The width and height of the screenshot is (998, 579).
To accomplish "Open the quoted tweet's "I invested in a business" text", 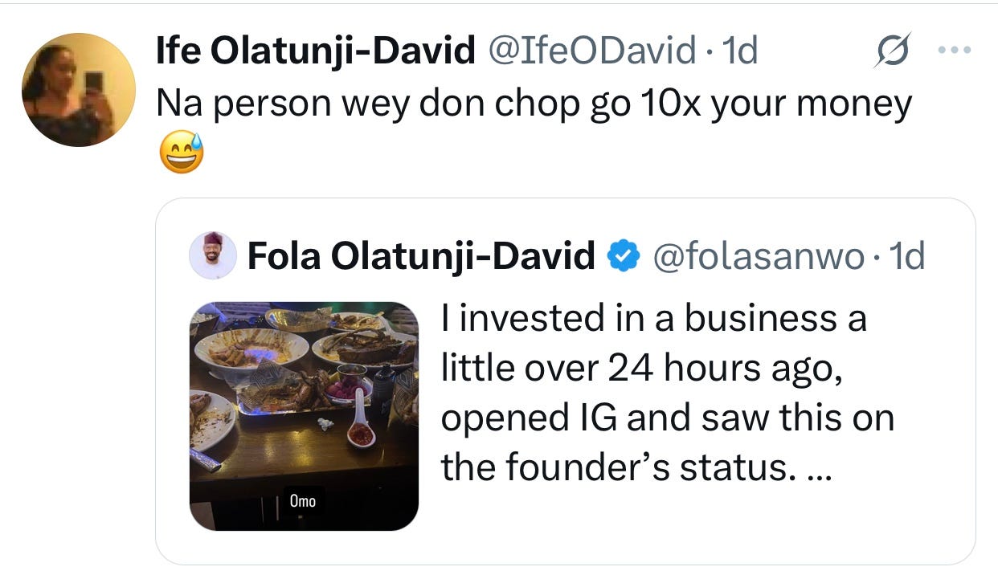I will pos(654,318).
